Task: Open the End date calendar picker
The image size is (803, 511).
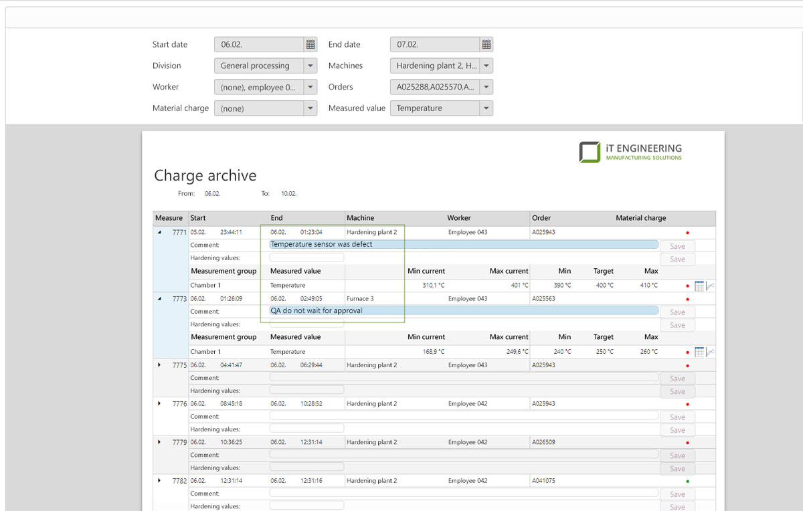Action: coord(486,45)
